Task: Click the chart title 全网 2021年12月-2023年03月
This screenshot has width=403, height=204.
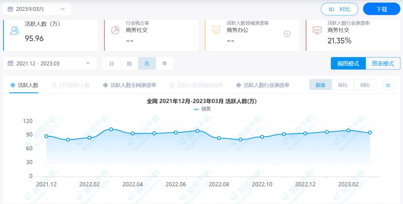Action: (x=202, y=101)
